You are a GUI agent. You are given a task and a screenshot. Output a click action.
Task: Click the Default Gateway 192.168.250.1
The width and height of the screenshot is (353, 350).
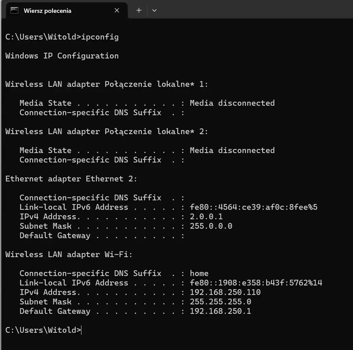click(221, 311)
